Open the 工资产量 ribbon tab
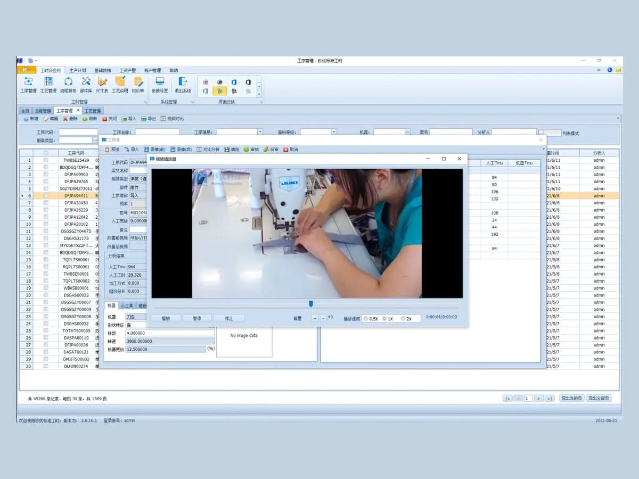 click(x=127, y=70)
